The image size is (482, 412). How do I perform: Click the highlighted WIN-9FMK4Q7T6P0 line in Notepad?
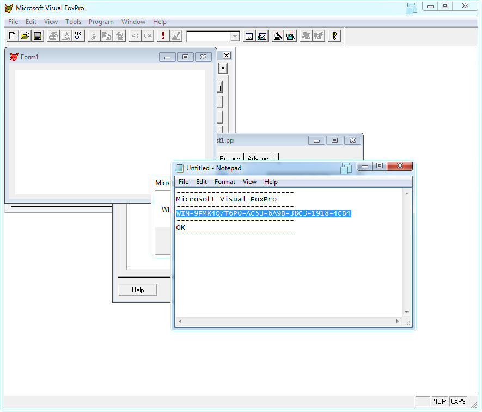coord(264,213)
